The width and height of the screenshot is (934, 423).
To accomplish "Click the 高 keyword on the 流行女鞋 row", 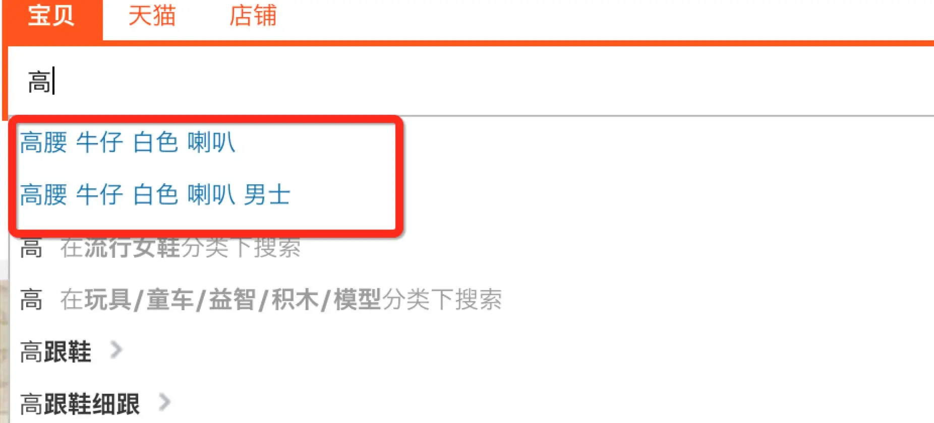I will coord(31,248).
